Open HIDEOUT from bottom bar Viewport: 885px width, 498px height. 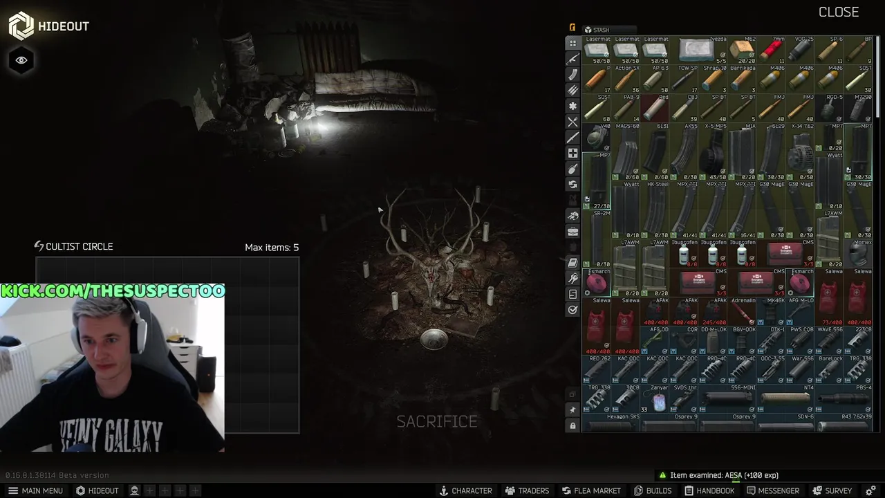(x=97, y=490)
